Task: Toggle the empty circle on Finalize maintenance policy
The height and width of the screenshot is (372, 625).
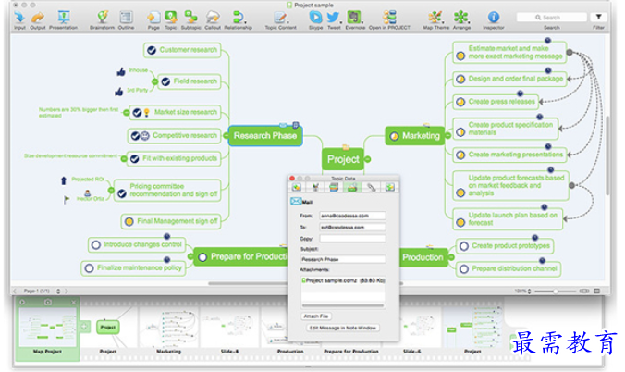Action: click(x=90, y=268)
